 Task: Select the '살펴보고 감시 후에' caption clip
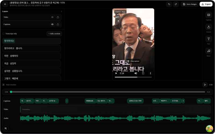pyautogui.click(x=135, y=101)
